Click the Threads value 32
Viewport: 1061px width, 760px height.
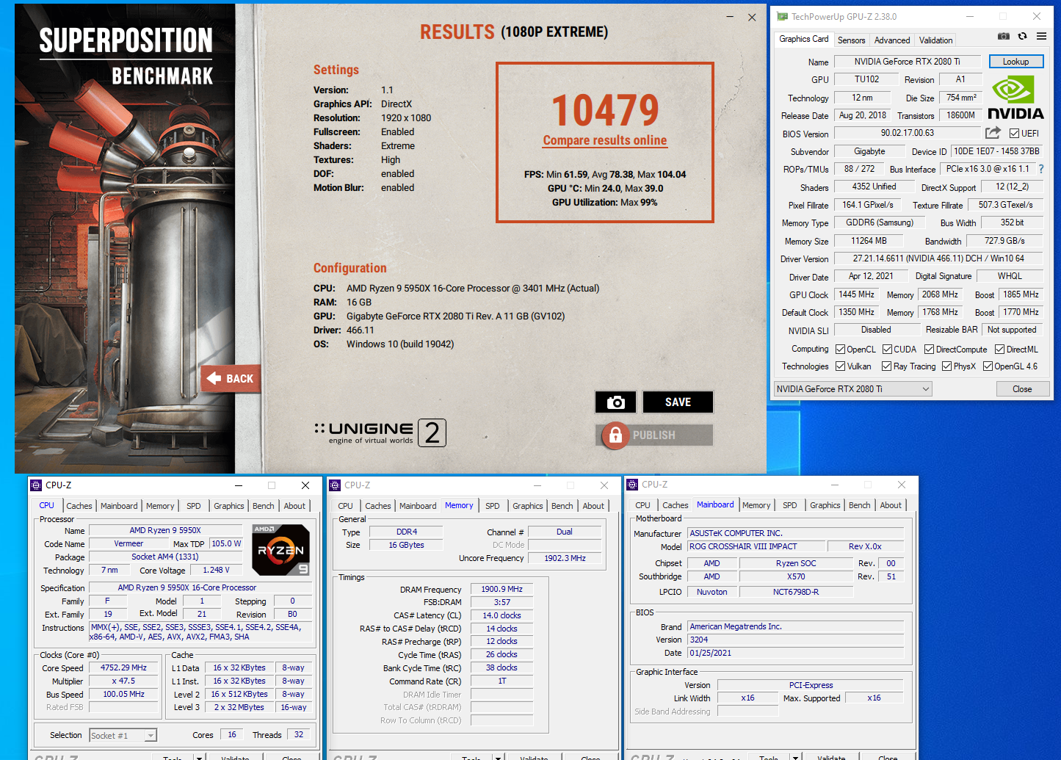click(299, 734)
